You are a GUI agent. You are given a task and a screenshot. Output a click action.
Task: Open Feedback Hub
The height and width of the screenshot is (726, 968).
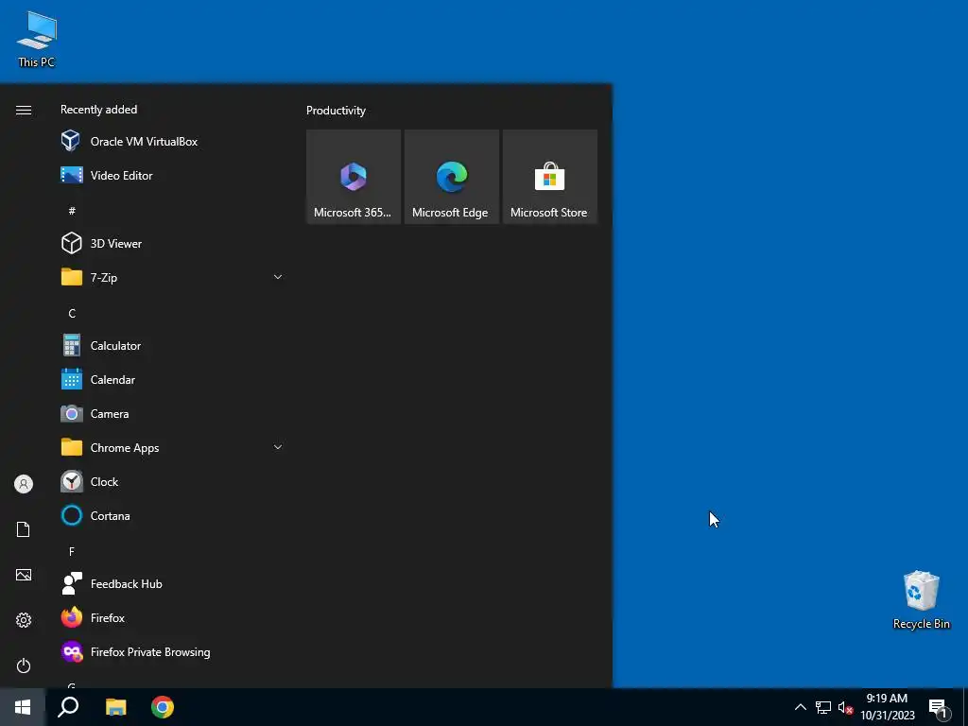172,584
